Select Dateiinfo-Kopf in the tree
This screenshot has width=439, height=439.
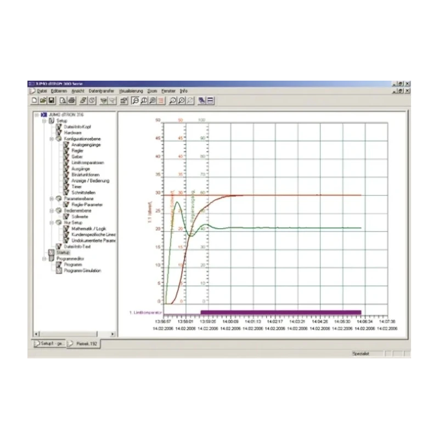point(77,127)
